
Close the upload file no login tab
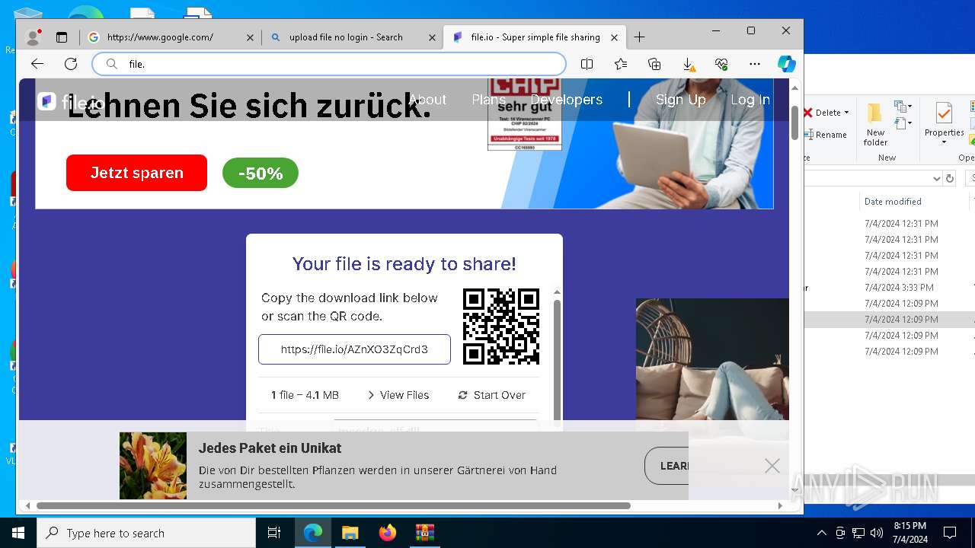click(x=432, y=37)
